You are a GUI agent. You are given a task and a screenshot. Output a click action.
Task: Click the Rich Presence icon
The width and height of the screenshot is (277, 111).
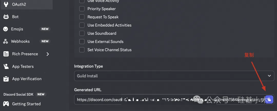(x=6, y=54)
